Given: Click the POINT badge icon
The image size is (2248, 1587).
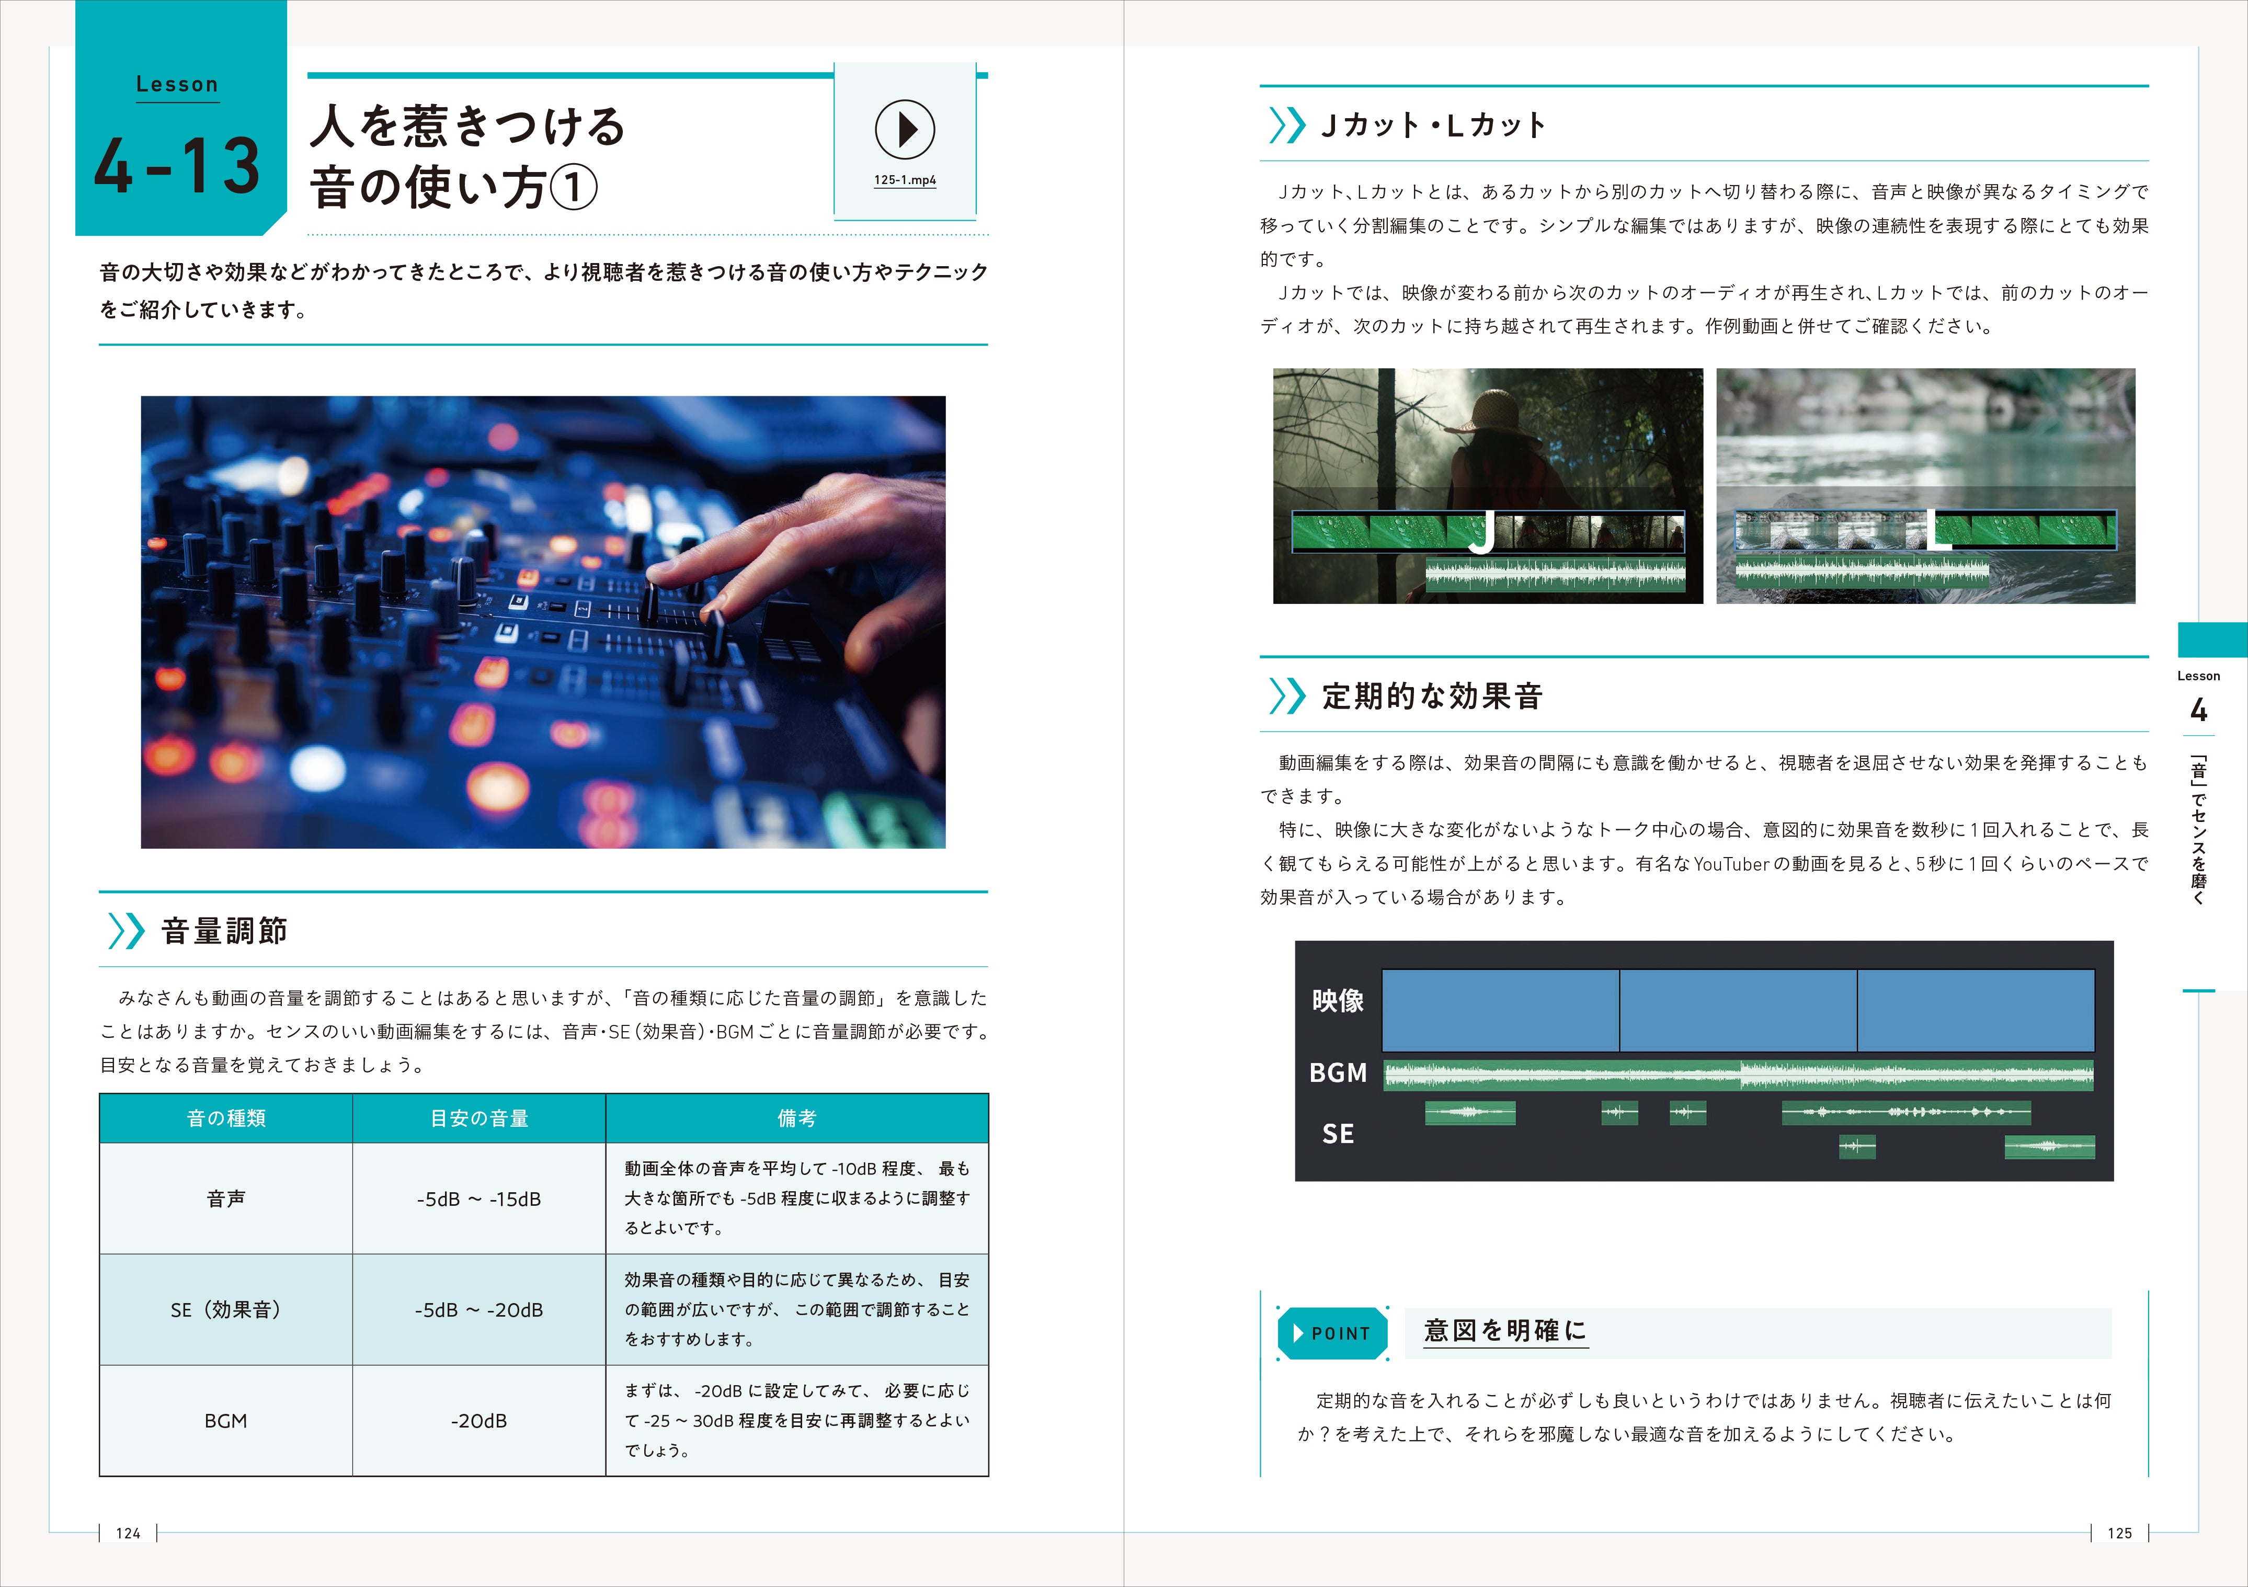Looking at the screenshot, I should coord(1332,1333).
